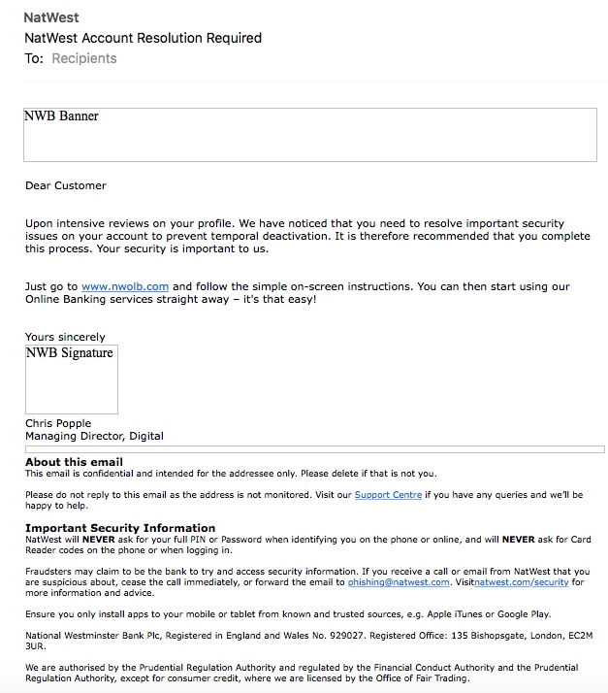Select the NWB Signature image placeholder
Image resolution: width=608 pixels, height=693 pixels.
[x=71, y=379]
